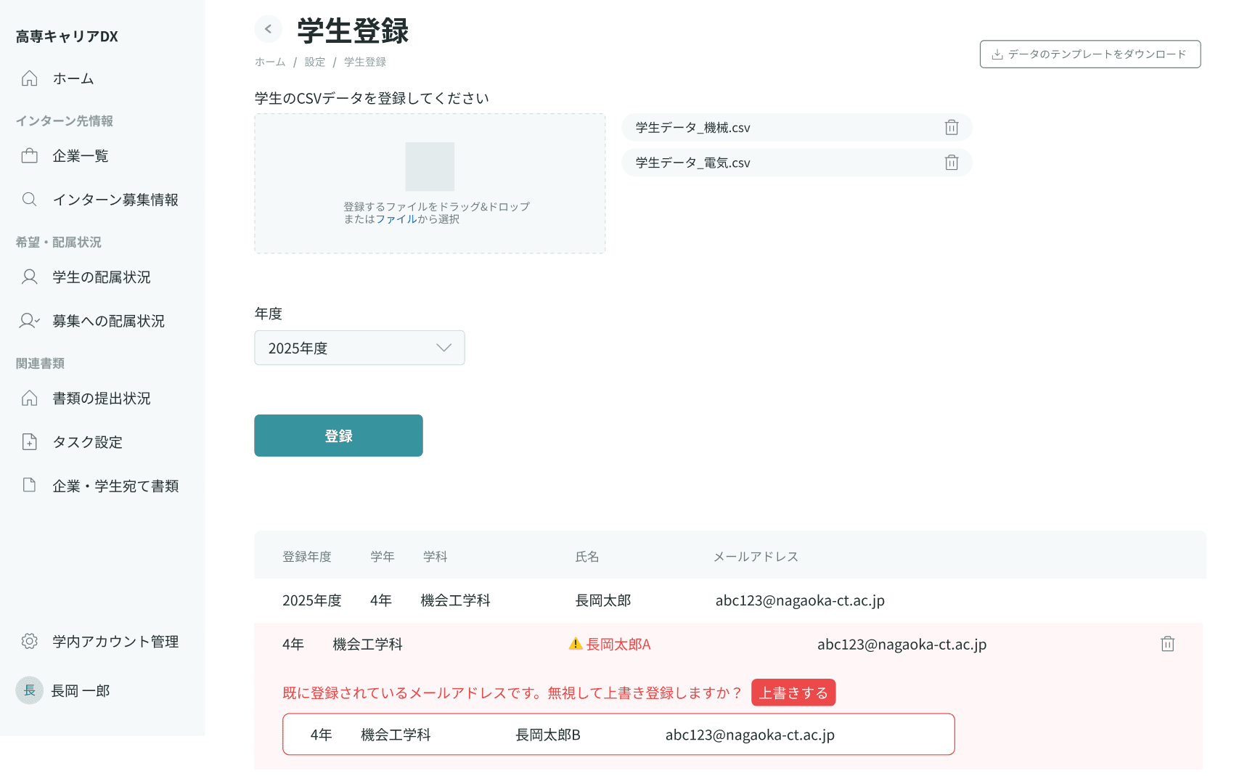1255x776 pixels.
Task: Select the 企業一覧 briefcase icon
Action: coord(29,155)
